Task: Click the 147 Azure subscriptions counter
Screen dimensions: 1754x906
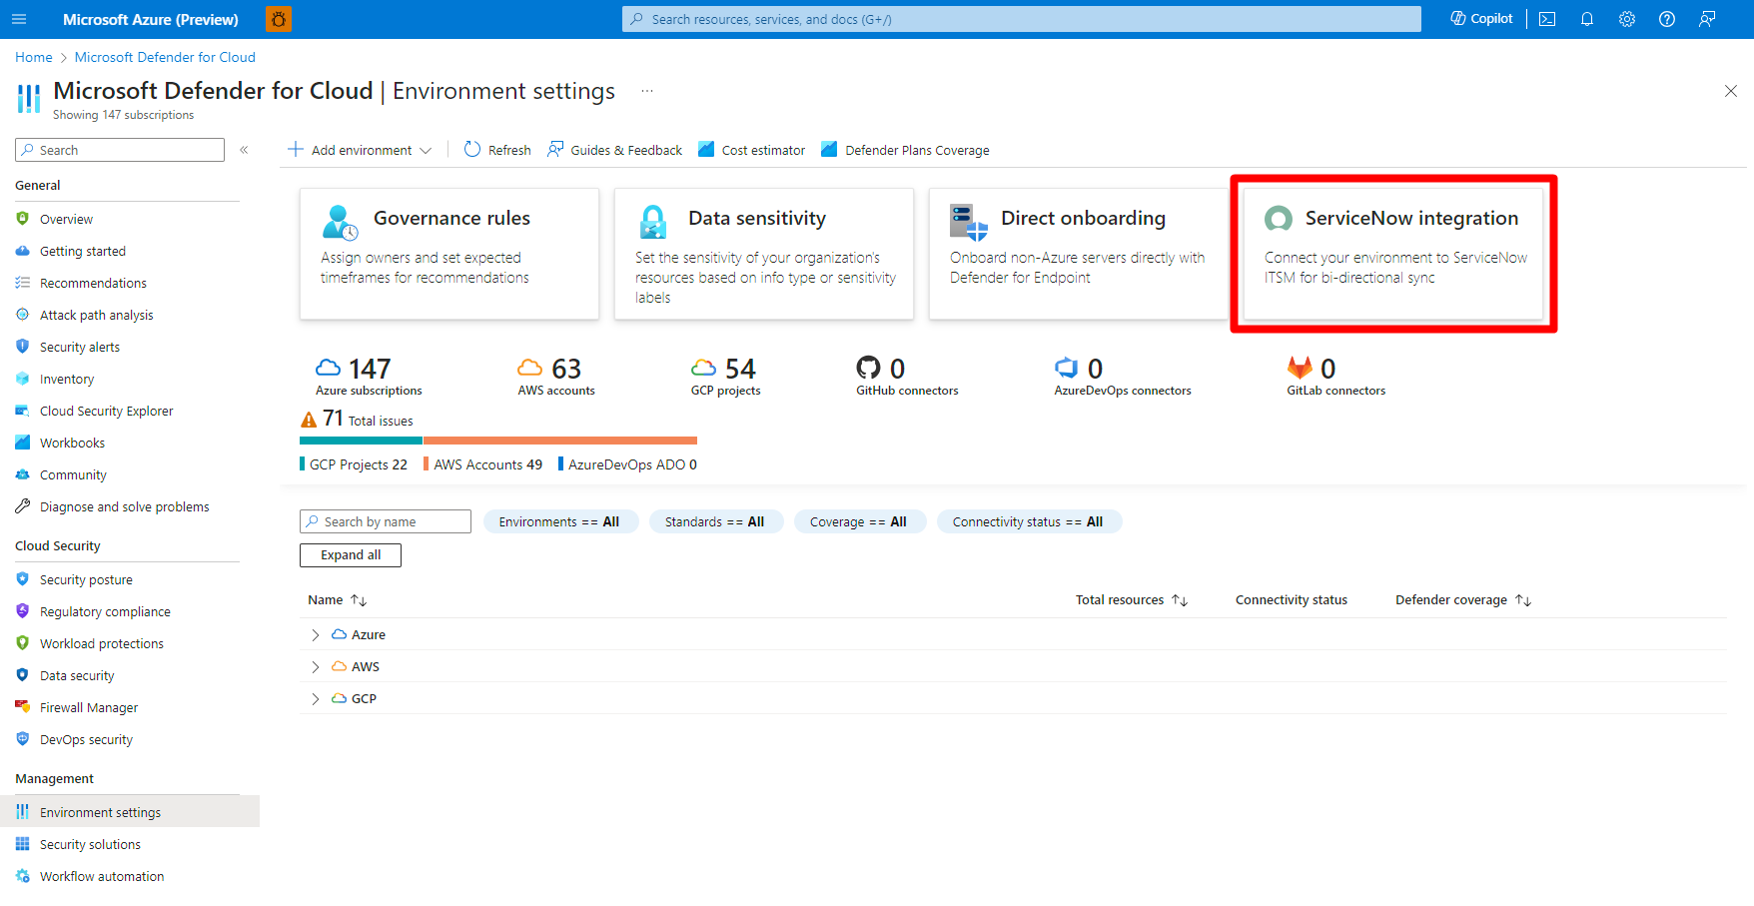Action: 369,377
